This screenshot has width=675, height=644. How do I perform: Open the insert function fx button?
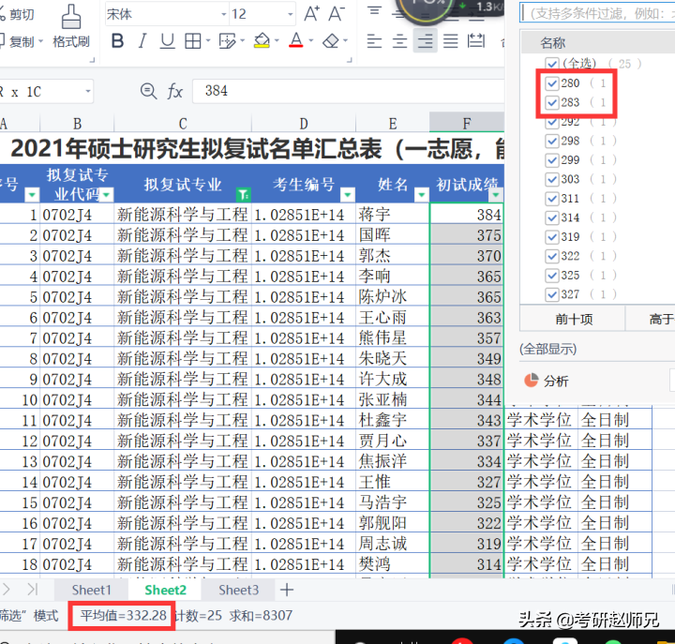174,91
